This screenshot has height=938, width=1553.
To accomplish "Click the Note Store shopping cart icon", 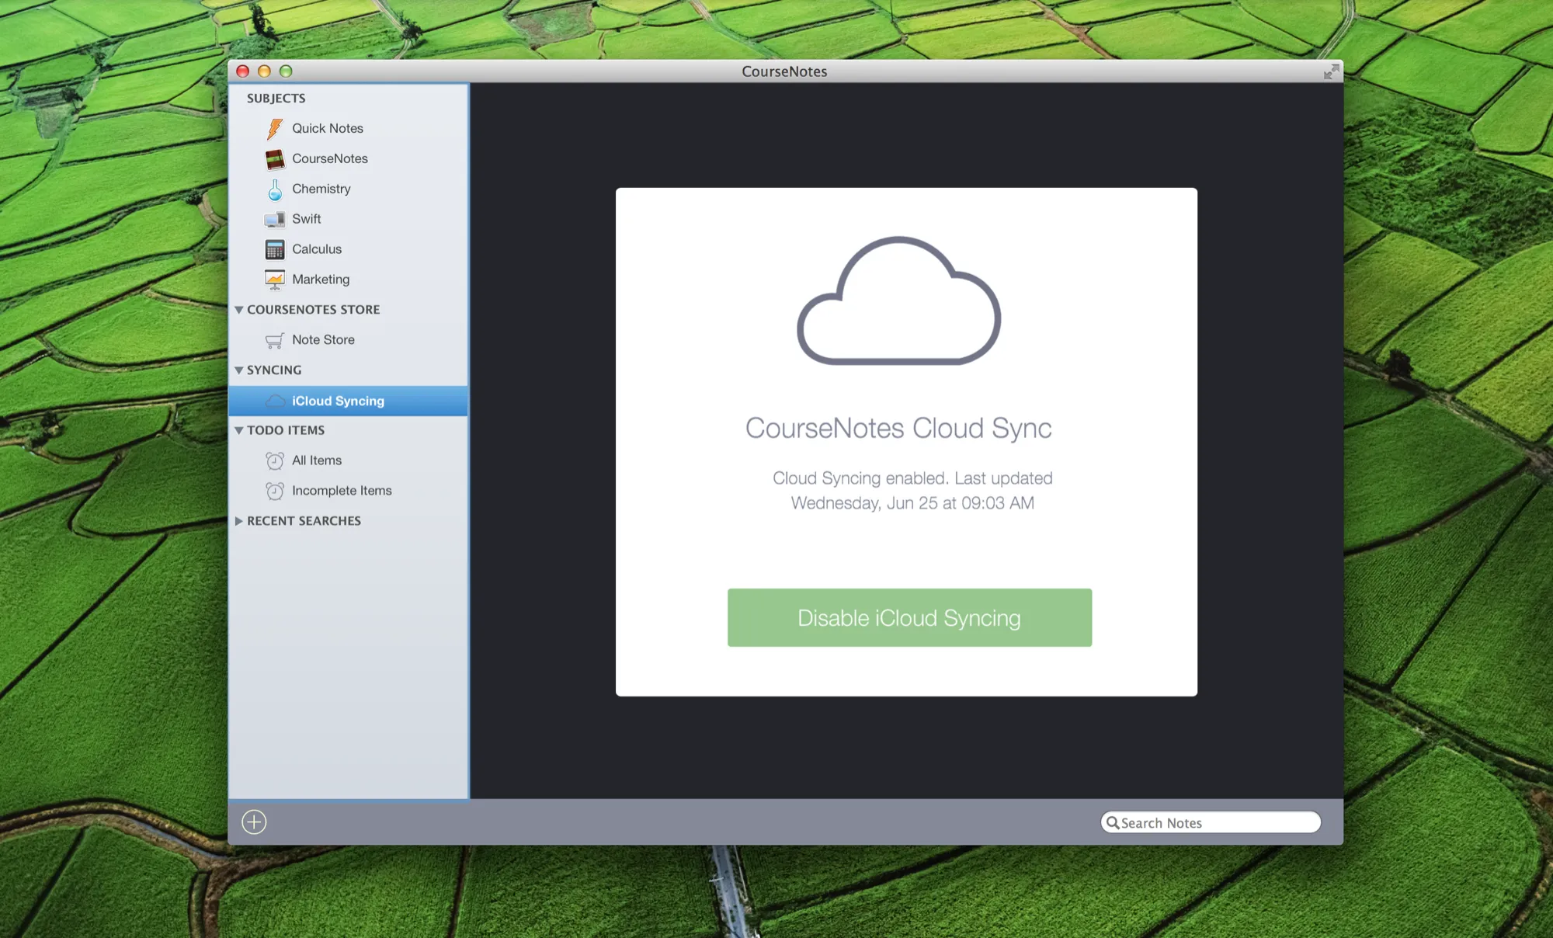I will point(274,340).
